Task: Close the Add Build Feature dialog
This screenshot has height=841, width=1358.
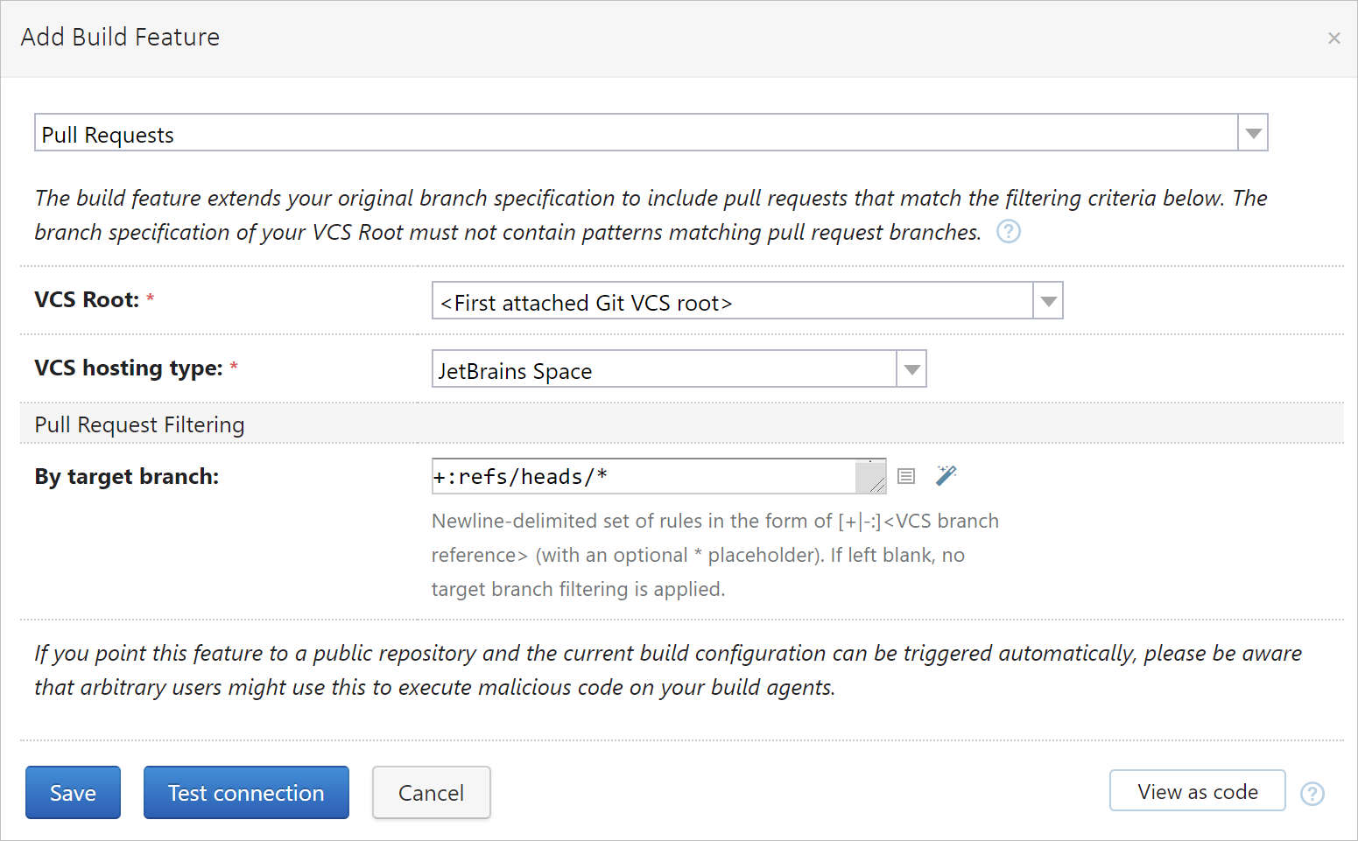Action: coord(1333,39)
